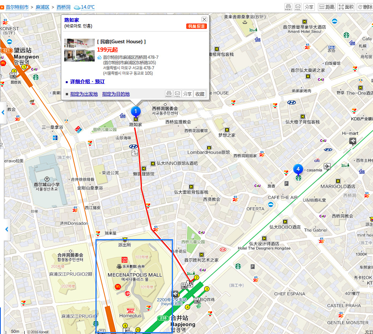Click the CAFE THE AIR map label
Viewport: 373px width, 334px height.
[x=283, y=197]
